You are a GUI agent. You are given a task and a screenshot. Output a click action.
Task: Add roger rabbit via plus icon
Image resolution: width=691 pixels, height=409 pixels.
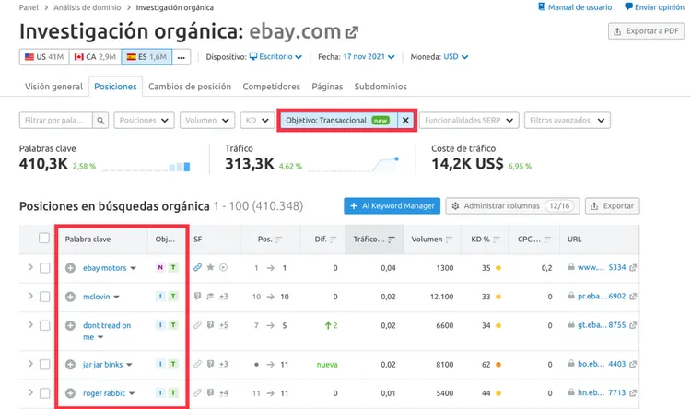(71, 393)
